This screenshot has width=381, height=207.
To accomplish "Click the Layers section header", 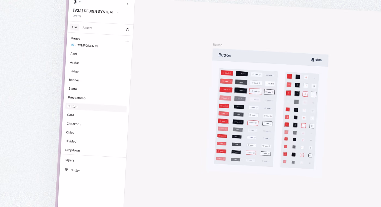I will coord(69,160).
